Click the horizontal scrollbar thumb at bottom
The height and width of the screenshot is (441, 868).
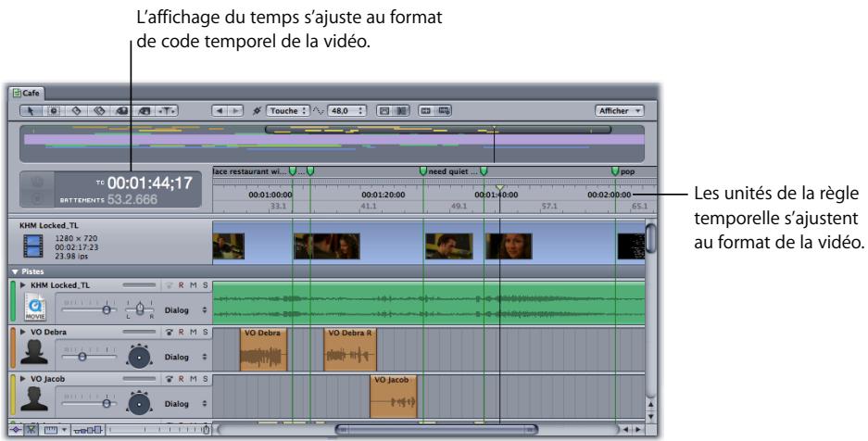click(x=436, y=429)
